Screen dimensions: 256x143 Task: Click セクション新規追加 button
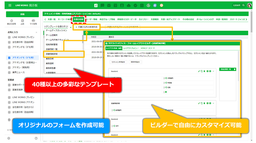118,62
